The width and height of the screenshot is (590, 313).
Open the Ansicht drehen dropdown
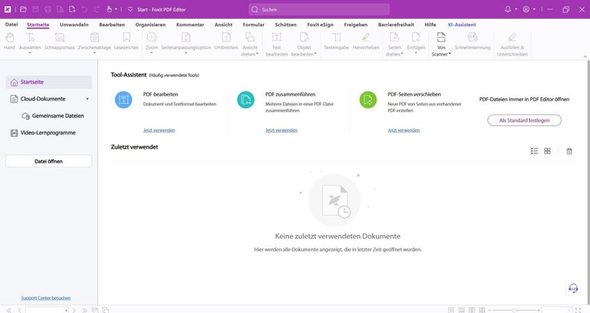click(258, 54)
